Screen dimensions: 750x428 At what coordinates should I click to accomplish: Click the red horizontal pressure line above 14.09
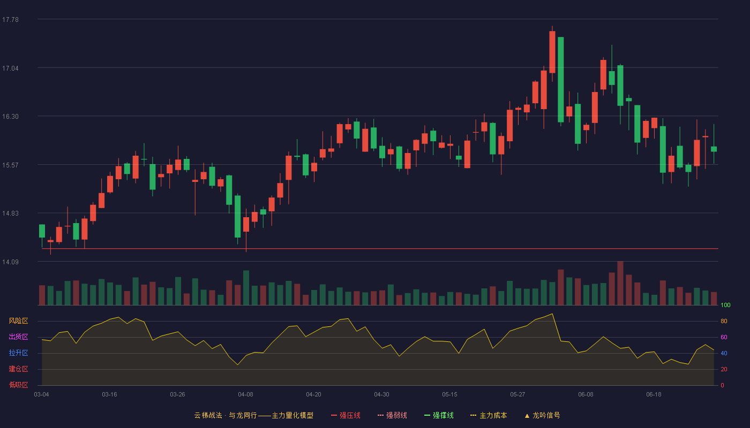pyautogui.click(x=380, y=249)
